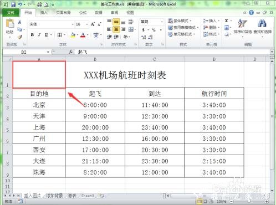Activate the Format Painter brush

coord(19,37)
